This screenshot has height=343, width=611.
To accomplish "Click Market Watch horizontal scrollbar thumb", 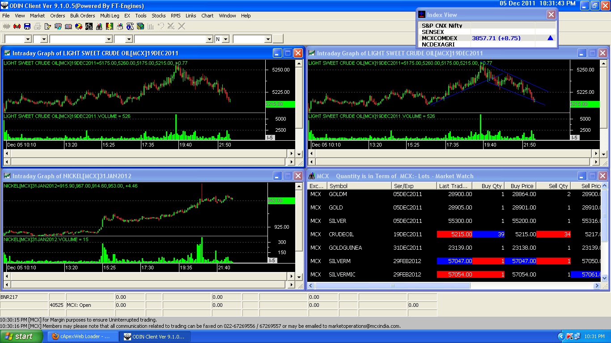I will pos(393,285).
